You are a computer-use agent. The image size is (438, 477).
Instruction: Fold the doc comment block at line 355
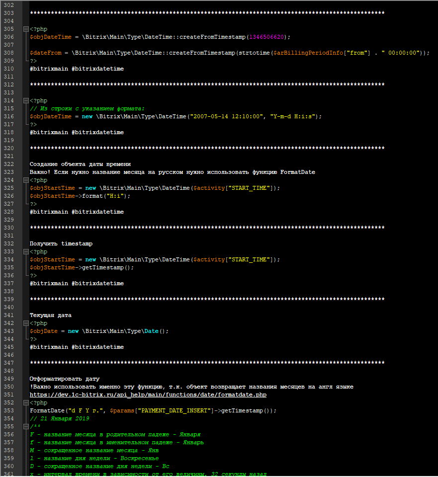tap(25, 426)
